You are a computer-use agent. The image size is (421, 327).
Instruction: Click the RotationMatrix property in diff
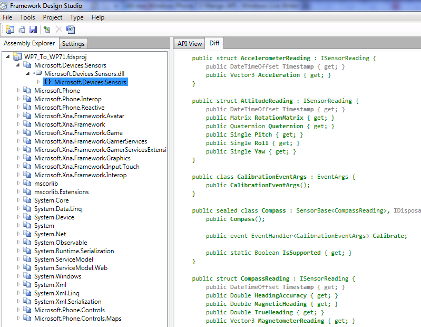[279, 118]
